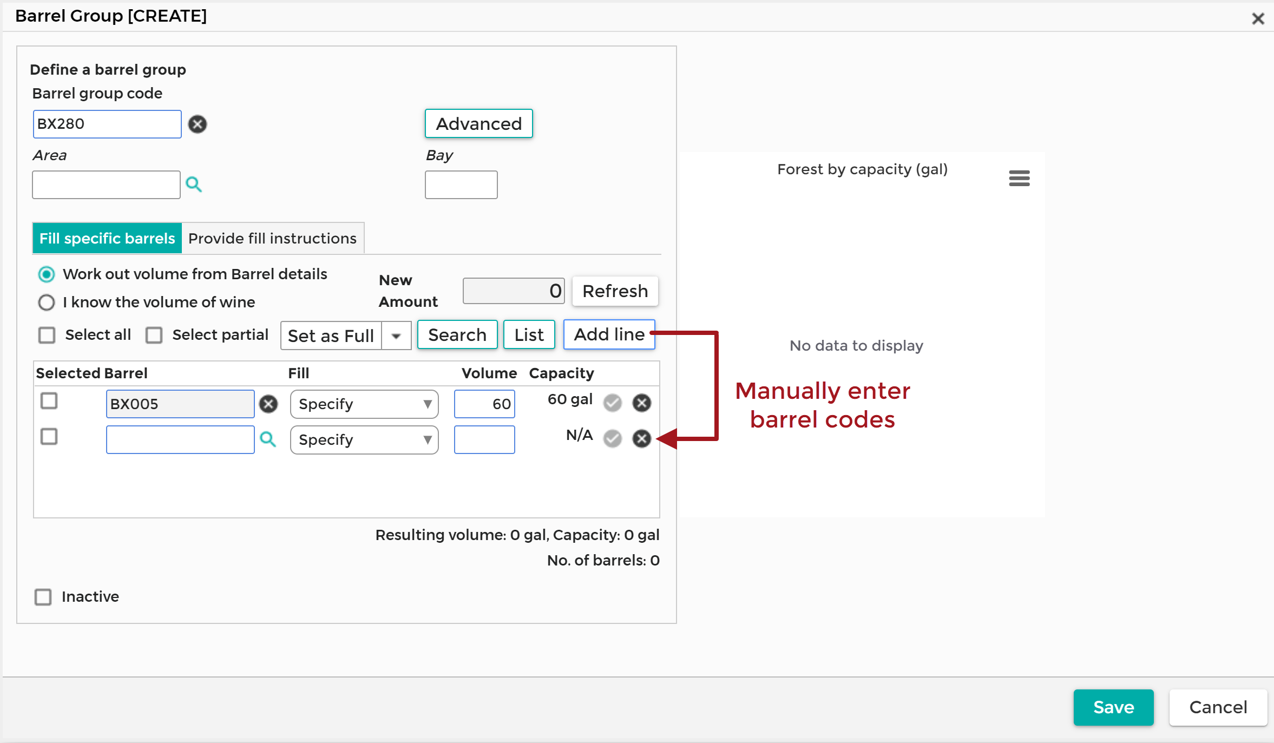The width and height of the screenshot is (1274, 743).
Task: Click the List button
Action: pos(529,335)
